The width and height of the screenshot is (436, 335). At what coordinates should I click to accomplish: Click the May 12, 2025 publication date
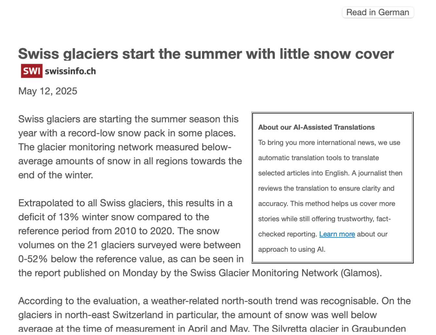pos(48,91)
